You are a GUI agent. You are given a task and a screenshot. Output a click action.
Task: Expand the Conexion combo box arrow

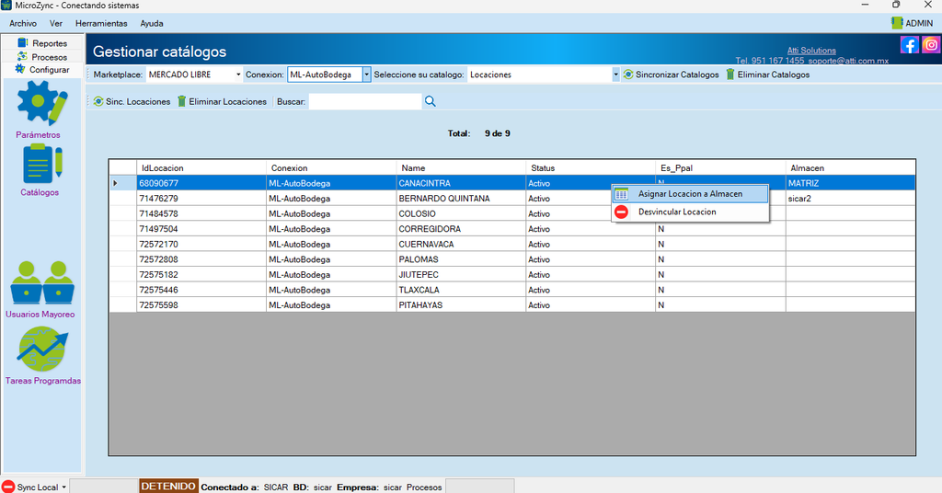coord(366,75)
